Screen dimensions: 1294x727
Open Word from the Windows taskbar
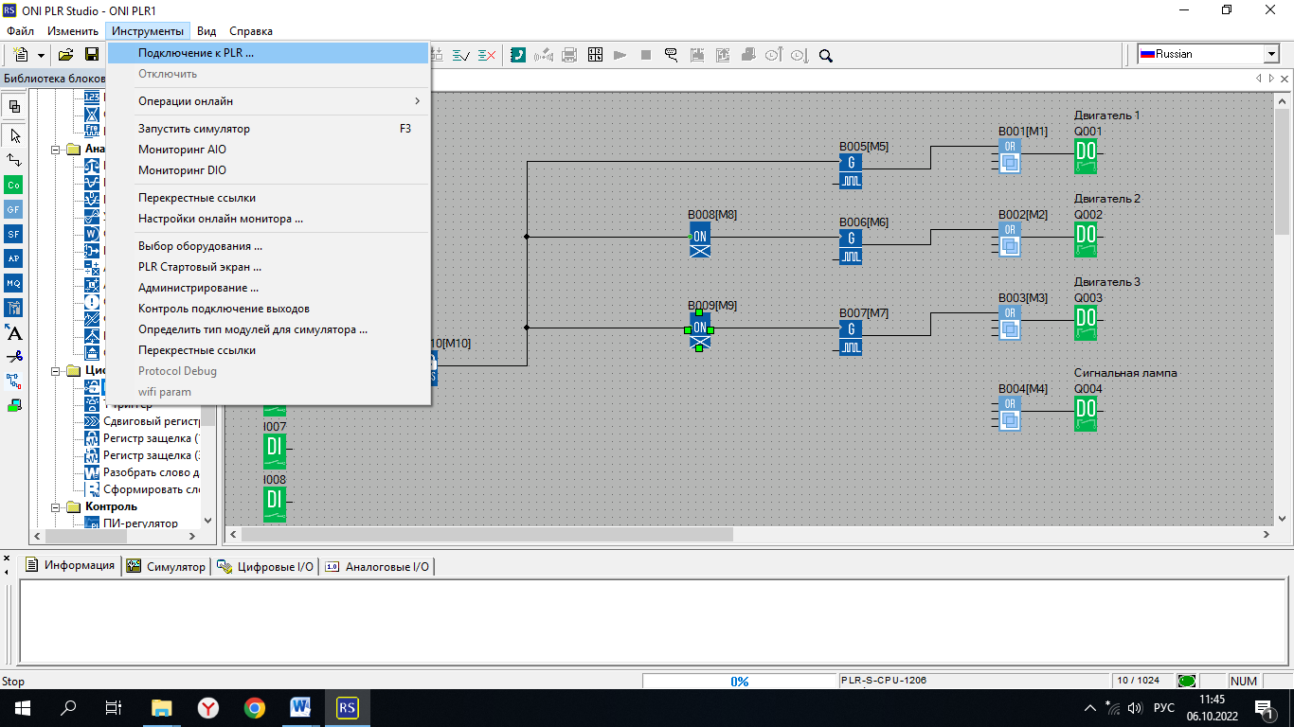[x=300, y=707]
